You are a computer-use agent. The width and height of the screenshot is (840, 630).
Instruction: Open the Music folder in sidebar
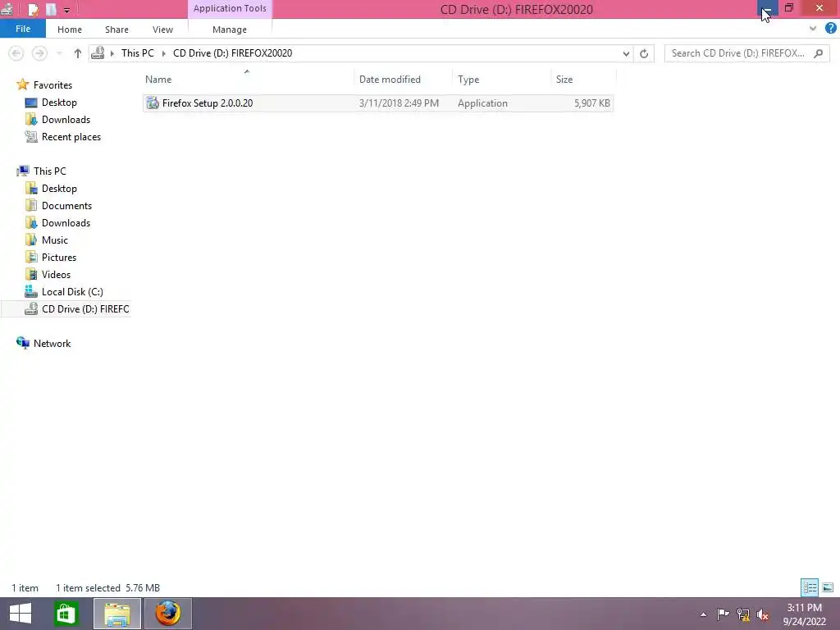pos(55,240)
